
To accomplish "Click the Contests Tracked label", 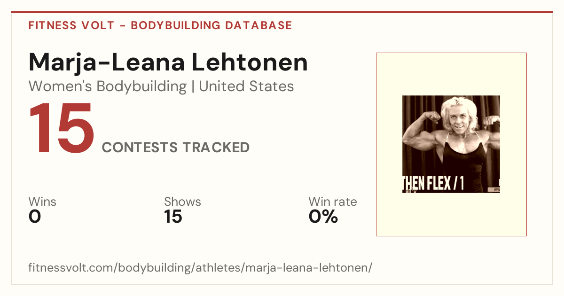I will click(x=176, y=148).
